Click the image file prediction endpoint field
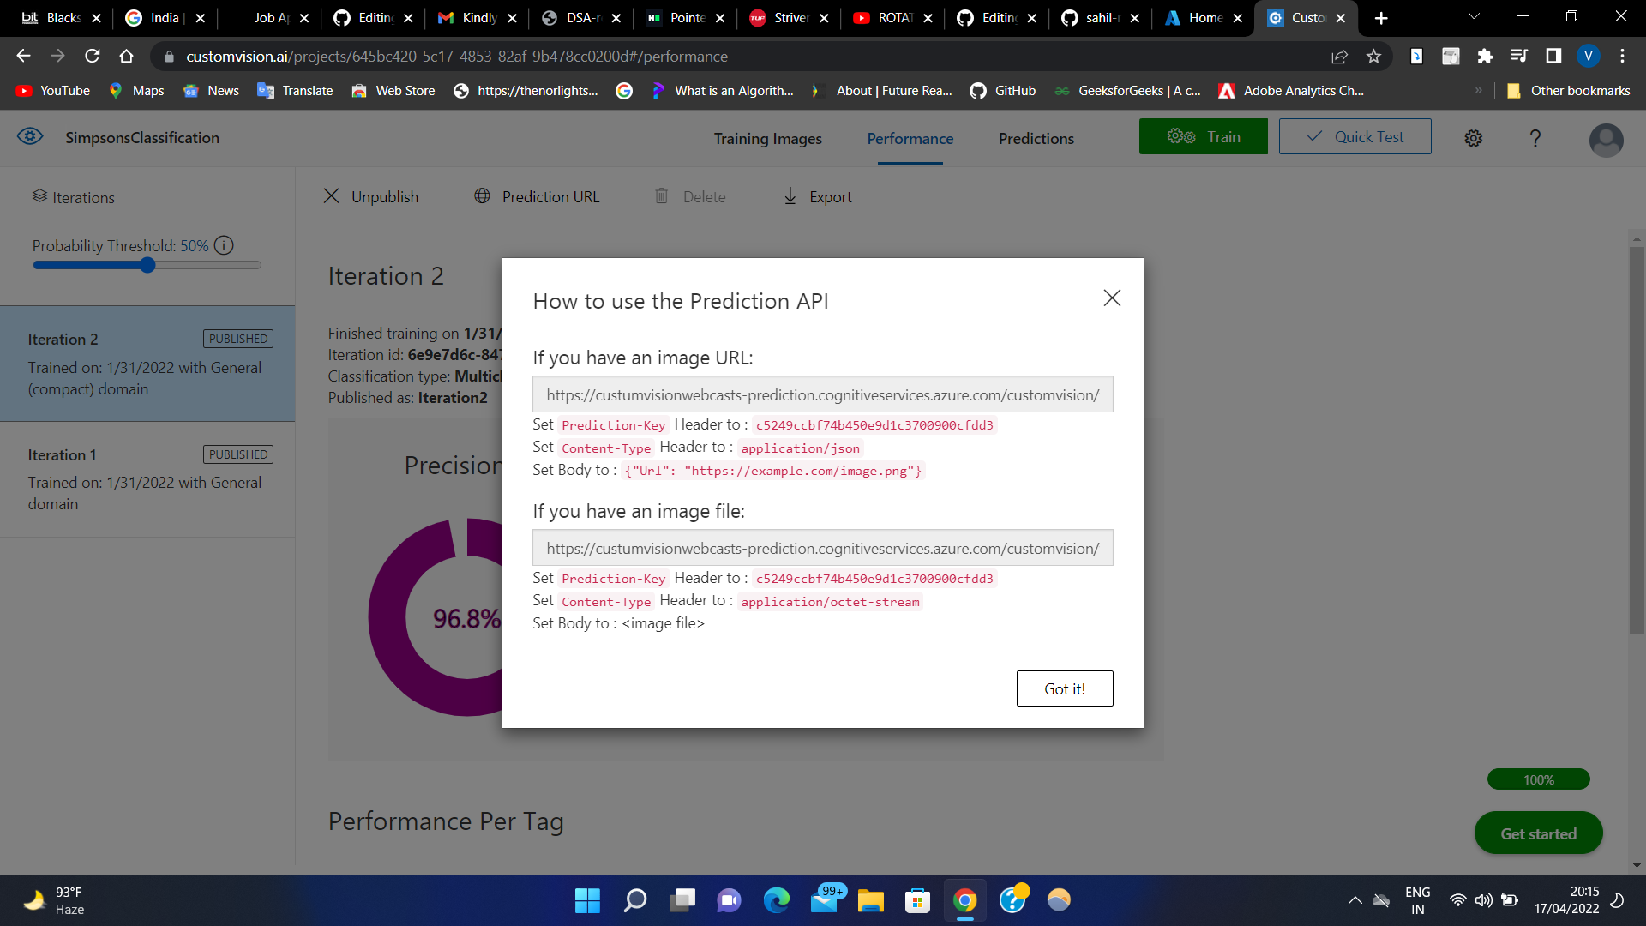1646x926 pixels. click(822, 548)
